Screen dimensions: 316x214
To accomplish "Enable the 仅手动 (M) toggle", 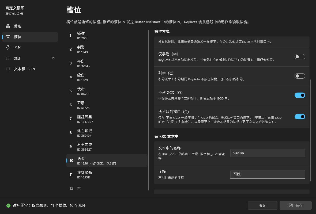I will [x=300, y=57].
